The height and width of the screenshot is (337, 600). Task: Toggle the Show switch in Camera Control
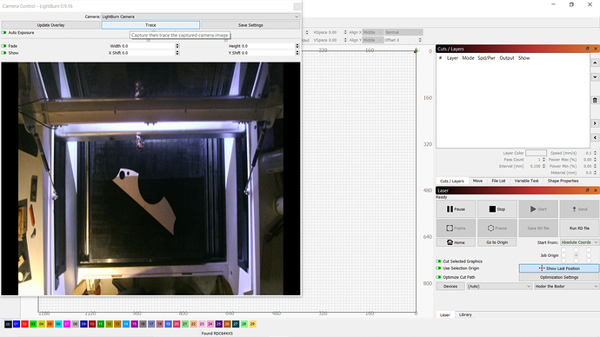click(x=4, y=53)
